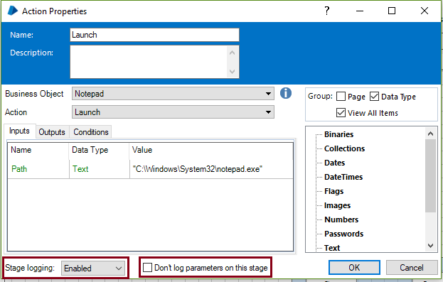Uncheck View All Items checkbox
Screen dimensions: 443x282
(341, 113)
